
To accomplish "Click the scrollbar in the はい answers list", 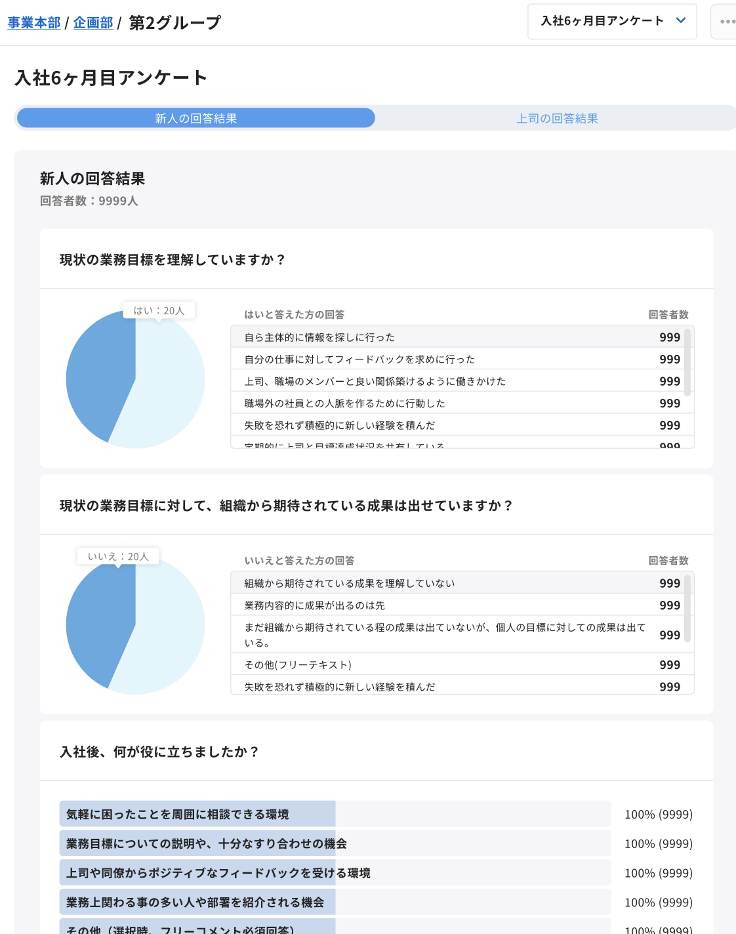I will coord(687,363).
